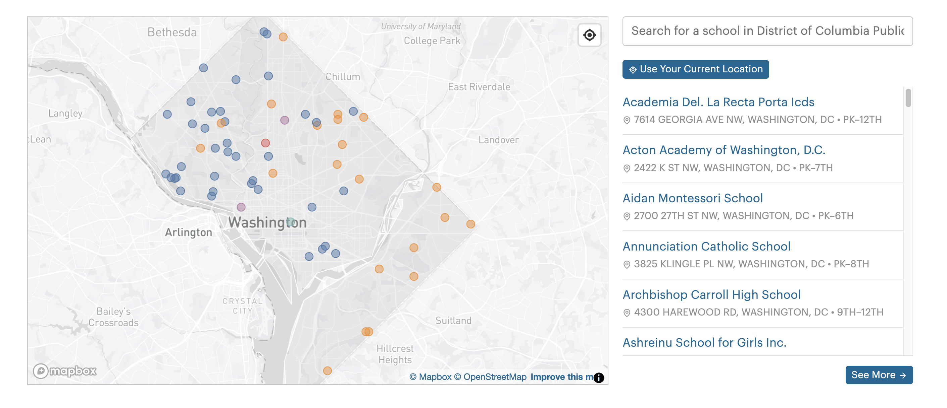This screenshot has height=408, width=947.
Task: Click the map geolocate crosshair button
Action: click(589, 35)
